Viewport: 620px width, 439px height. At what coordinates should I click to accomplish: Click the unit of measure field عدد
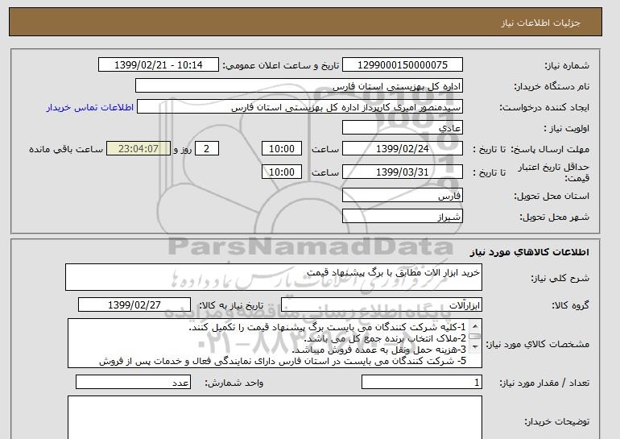133,383
